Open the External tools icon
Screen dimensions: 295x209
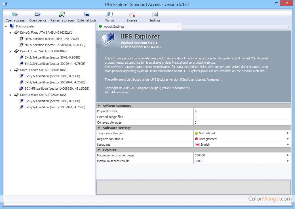point(87,15)
